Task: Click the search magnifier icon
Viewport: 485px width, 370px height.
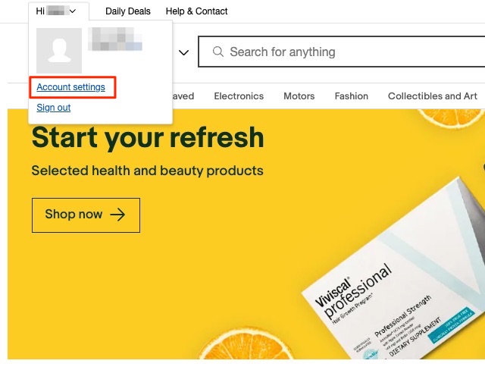Action: (x=218, y=52)
